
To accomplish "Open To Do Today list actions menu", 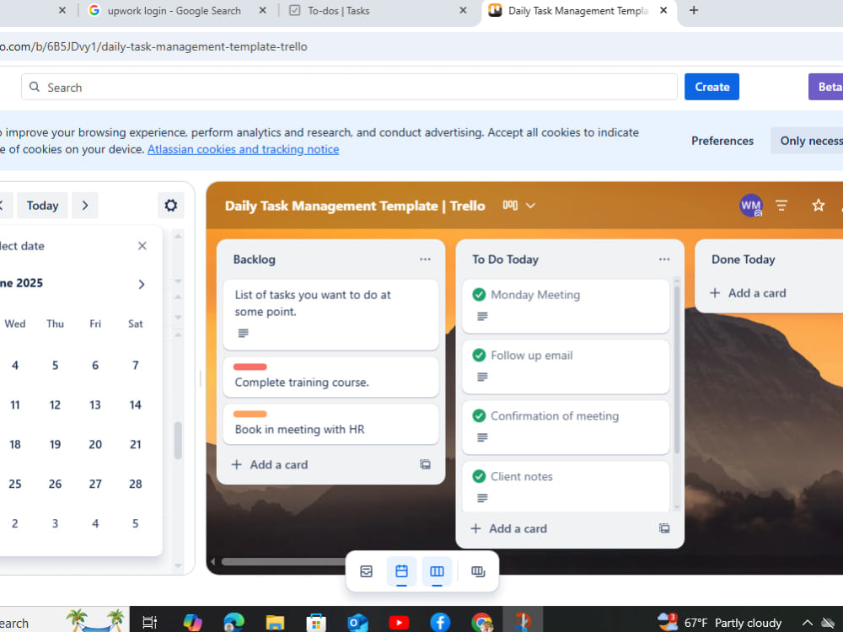I will tap(664, 259).
